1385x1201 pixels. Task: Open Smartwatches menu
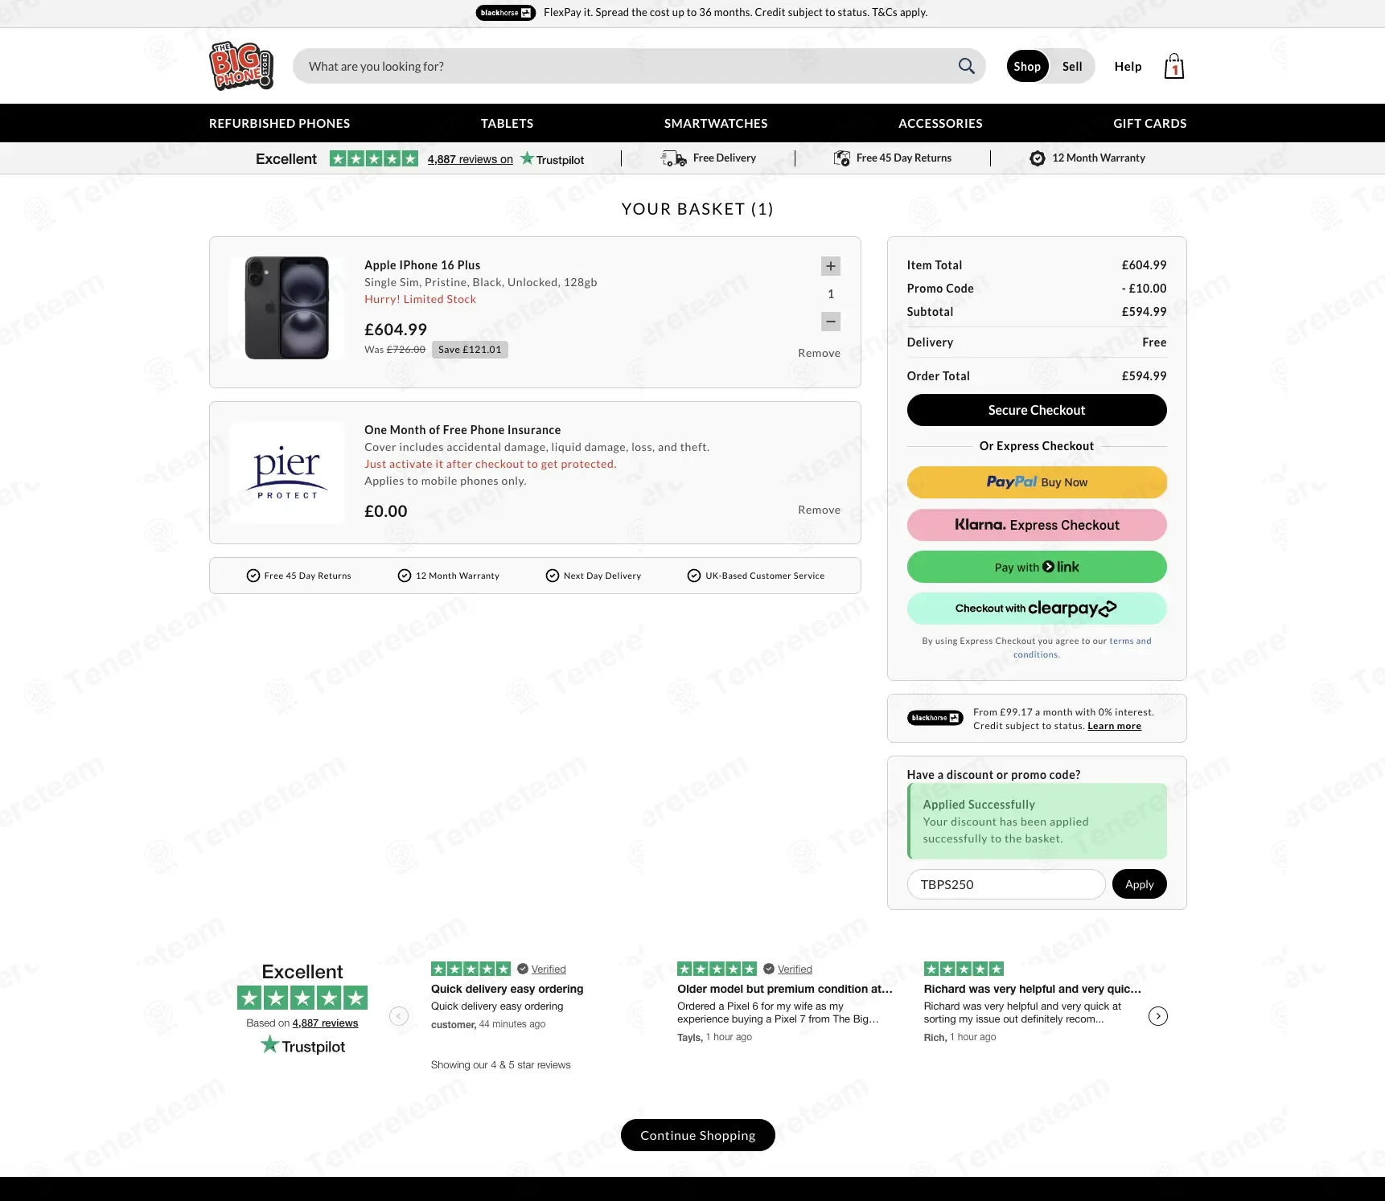(716, 123)
